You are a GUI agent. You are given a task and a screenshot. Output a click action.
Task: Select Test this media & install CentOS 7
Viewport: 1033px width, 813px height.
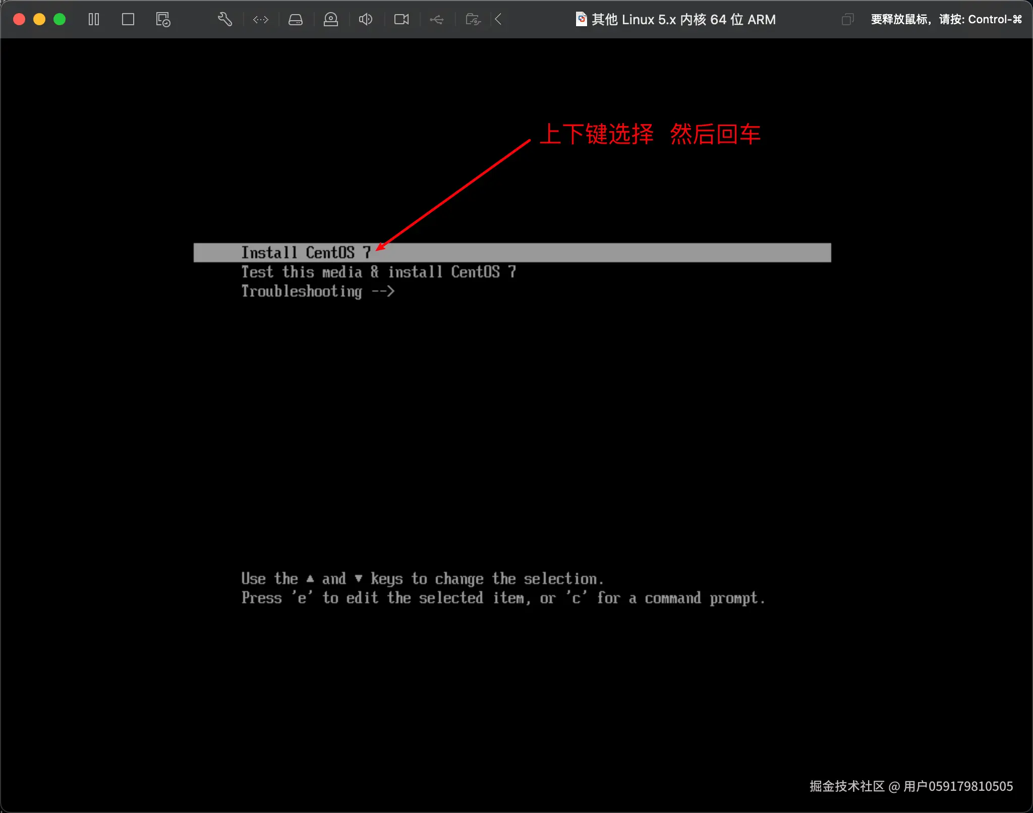click(378, 272)
